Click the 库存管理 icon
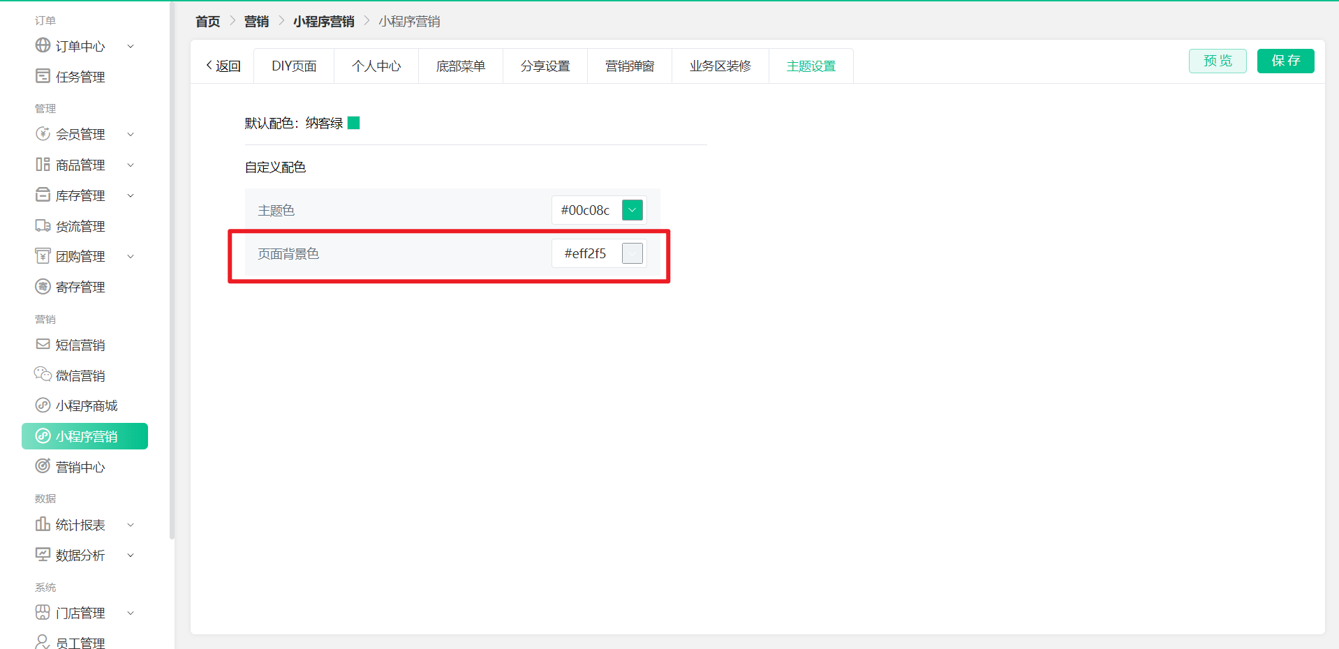 tap(43, 195)
